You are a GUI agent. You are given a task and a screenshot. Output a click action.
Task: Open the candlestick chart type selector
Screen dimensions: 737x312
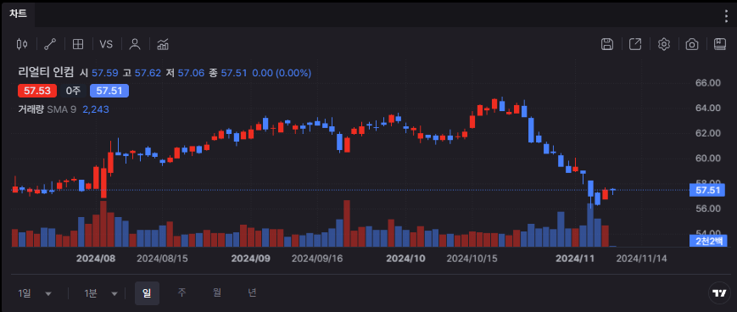(21, 45)
